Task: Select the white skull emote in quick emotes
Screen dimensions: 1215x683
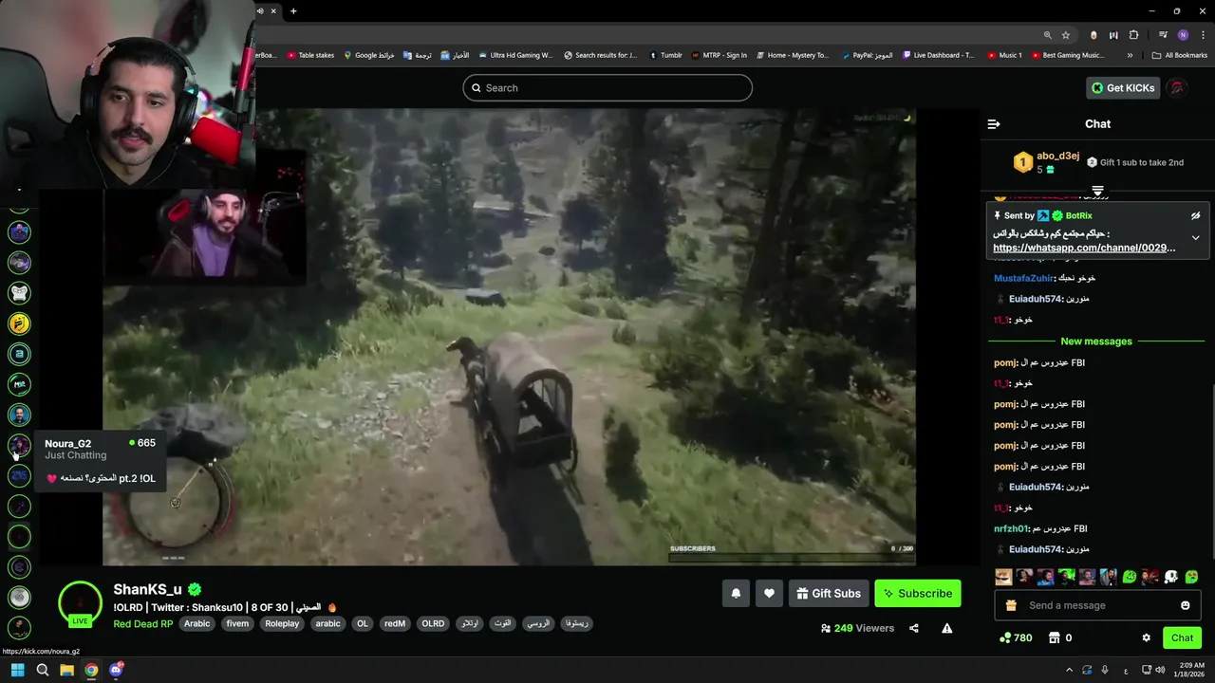Action: [1170, 576]
